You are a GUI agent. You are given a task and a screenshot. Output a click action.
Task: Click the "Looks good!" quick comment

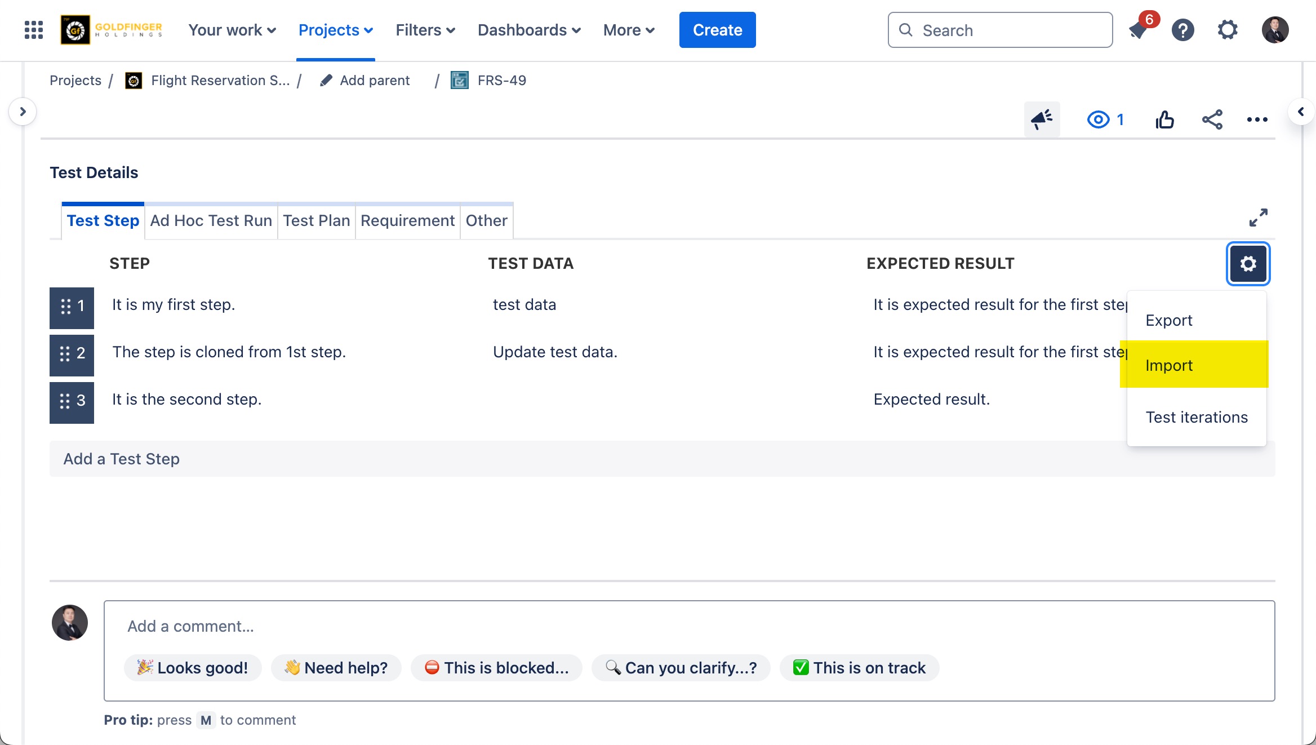tap(193, 668)
